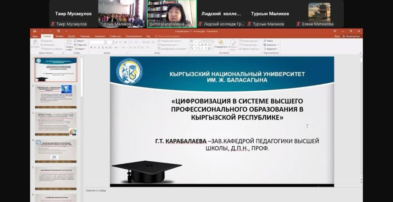Viewport: 393px width, 202px height.
Task: Click the graduation cap image on slide
Action: [x=147, y=172]
